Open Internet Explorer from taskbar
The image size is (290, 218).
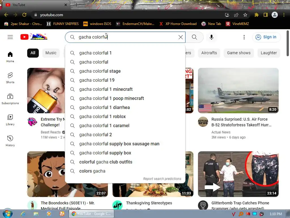[23, 214]
